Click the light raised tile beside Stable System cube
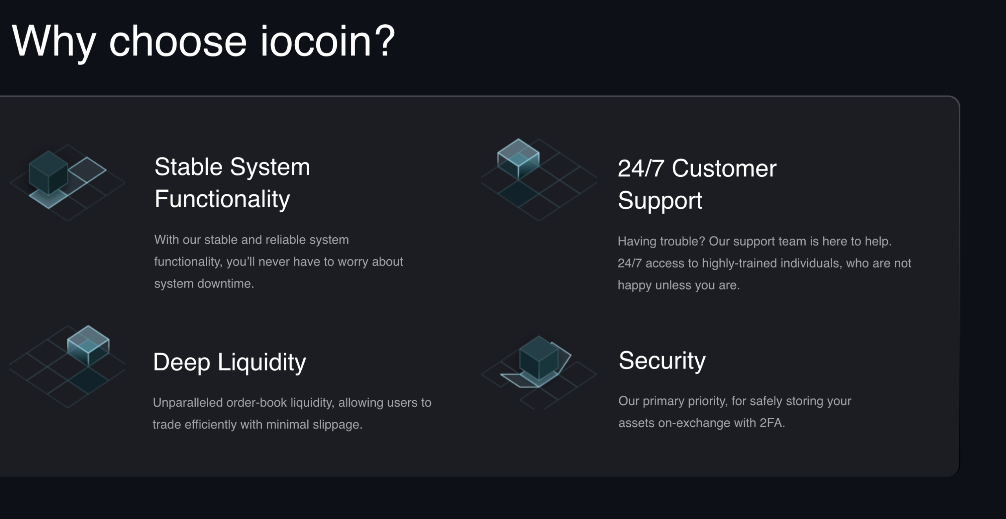Screen dimensions: 1006x519 (87, 170)
